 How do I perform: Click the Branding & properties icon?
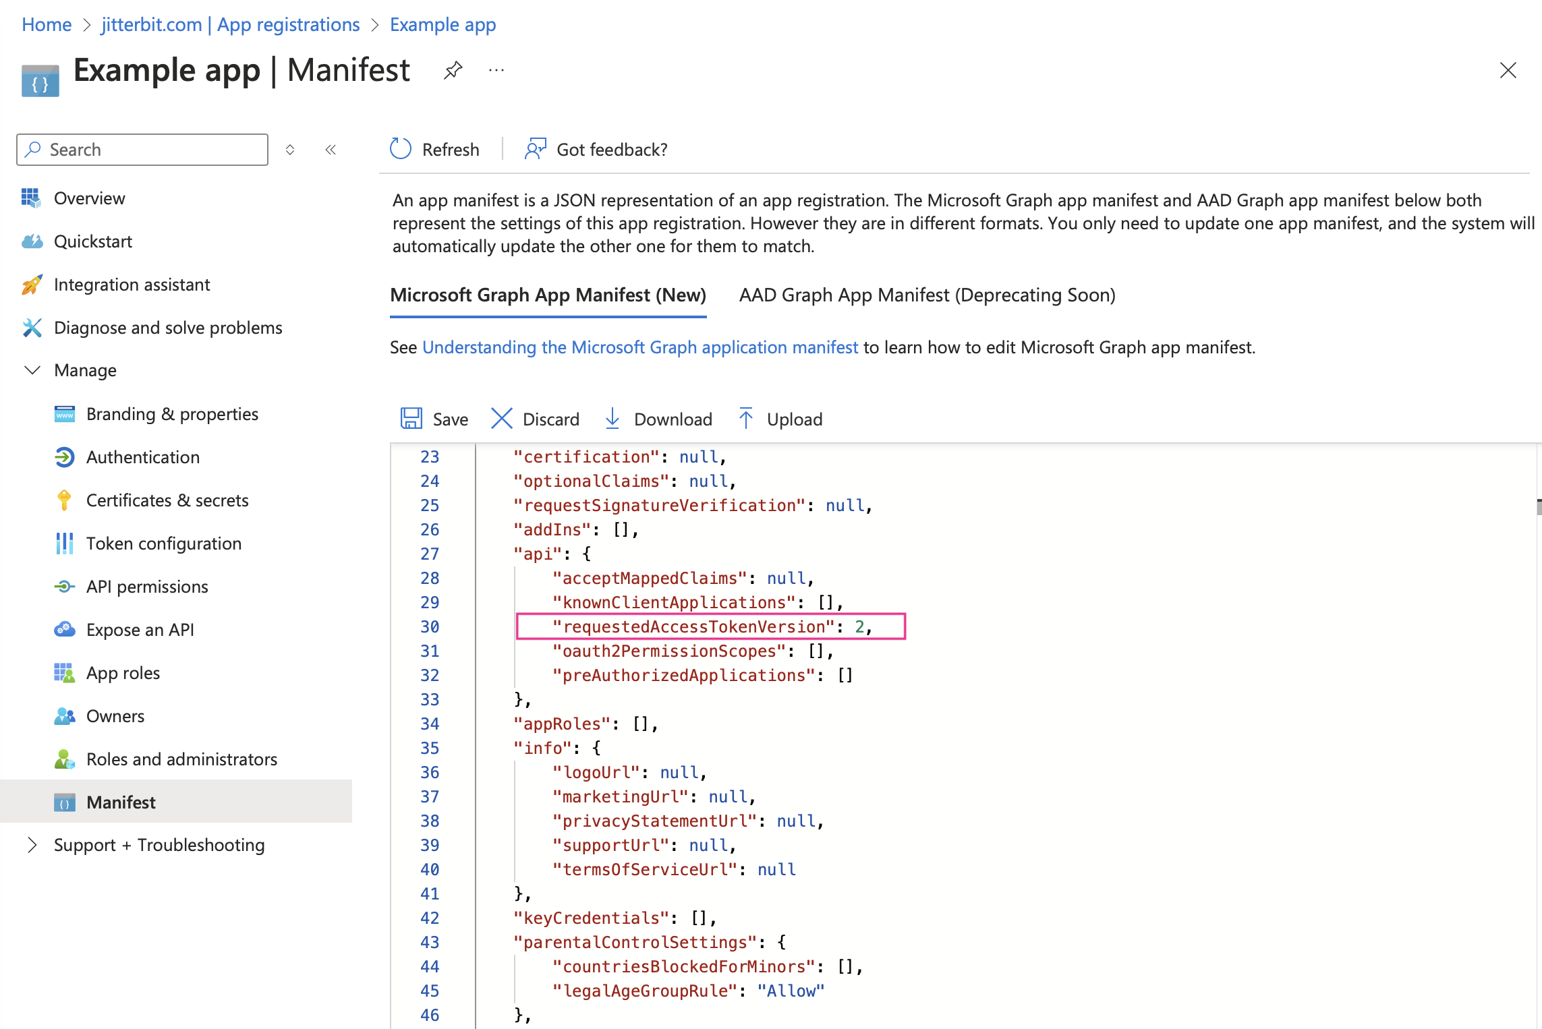click(x=64, y=414)
